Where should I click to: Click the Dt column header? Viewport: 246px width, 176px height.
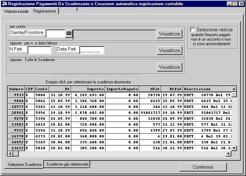point(60,89)
